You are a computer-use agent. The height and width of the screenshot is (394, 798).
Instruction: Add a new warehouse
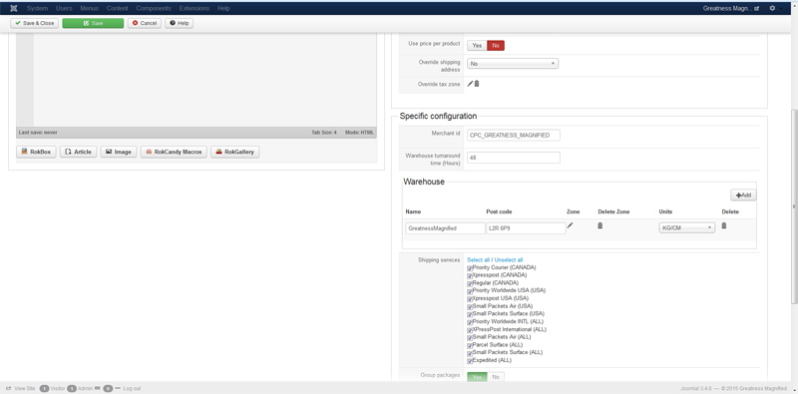(x=743, y=195)
